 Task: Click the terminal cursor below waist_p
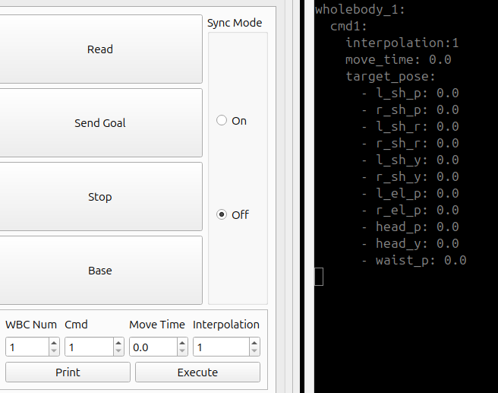tap(319, 277)
